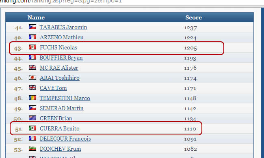Click flag icon beside GREEN Brian

click(x=32, y=118)
